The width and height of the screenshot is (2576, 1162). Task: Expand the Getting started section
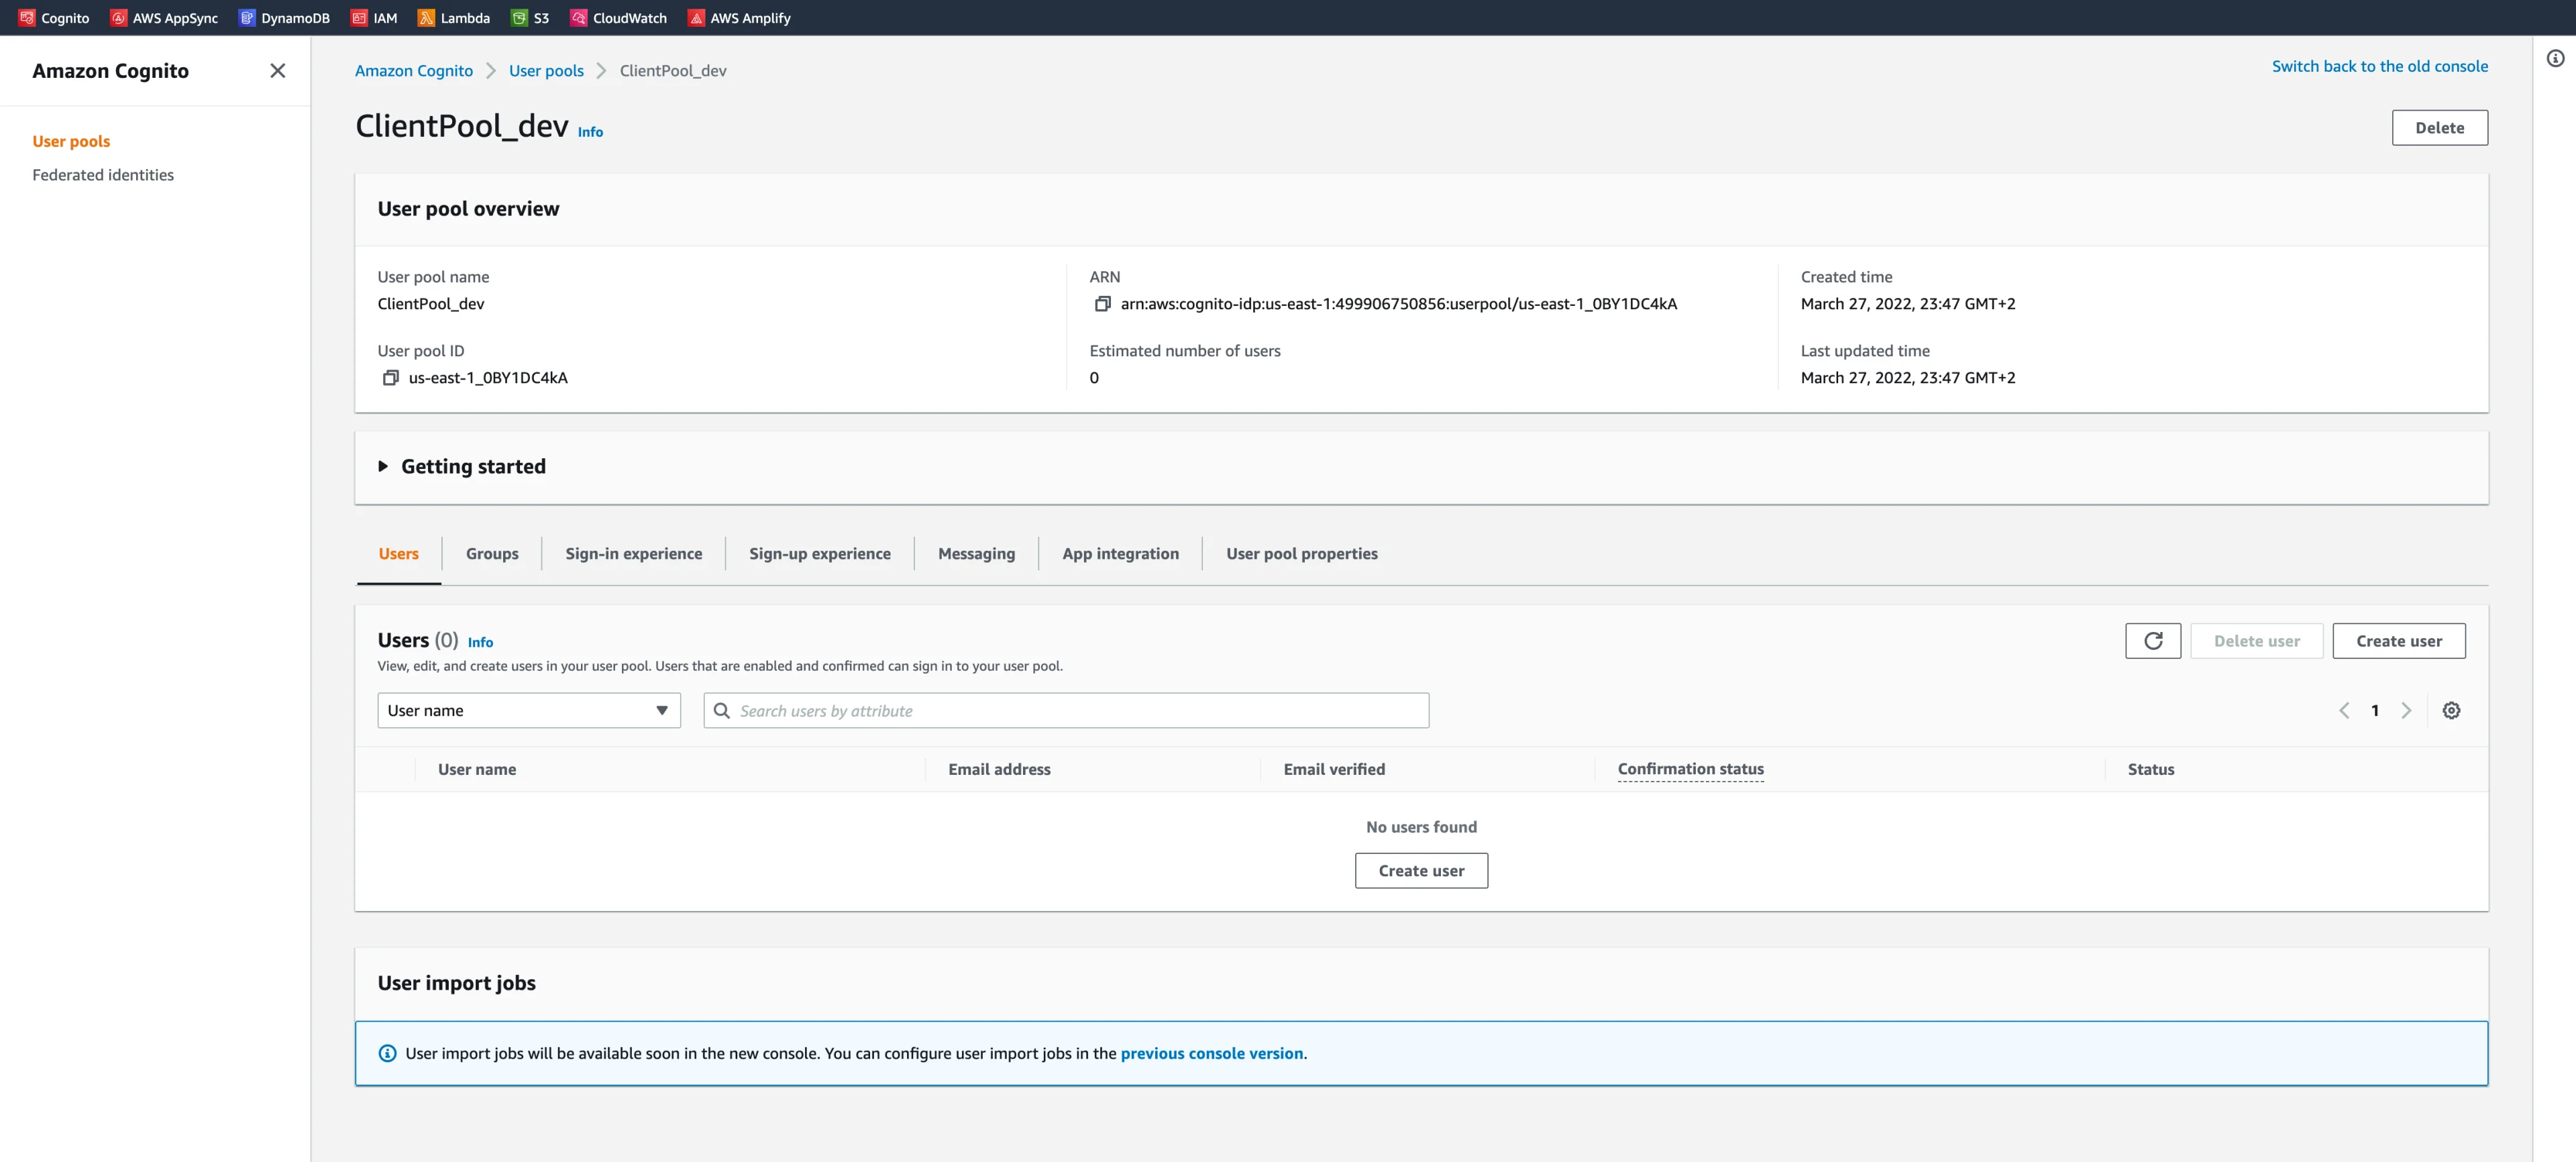coord(383,467)
